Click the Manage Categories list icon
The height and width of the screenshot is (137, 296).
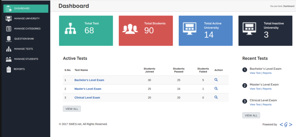pyautogui.click(x=9, y=29)
